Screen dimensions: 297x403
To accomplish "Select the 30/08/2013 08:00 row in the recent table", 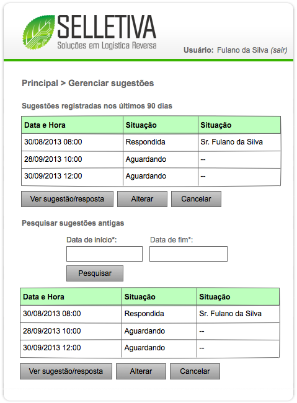I will (x=151, y=142).
